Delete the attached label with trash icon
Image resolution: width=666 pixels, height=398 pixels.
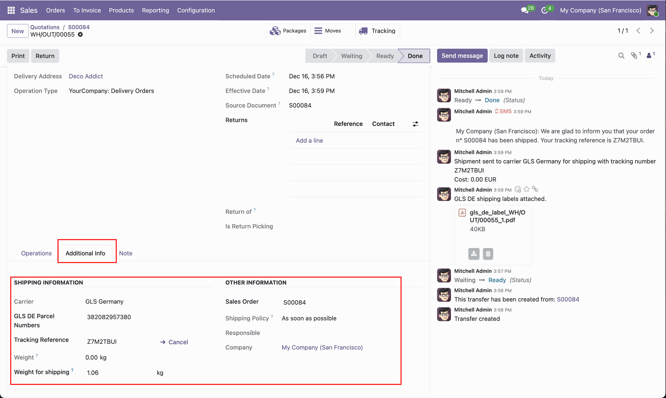(488, 254)
